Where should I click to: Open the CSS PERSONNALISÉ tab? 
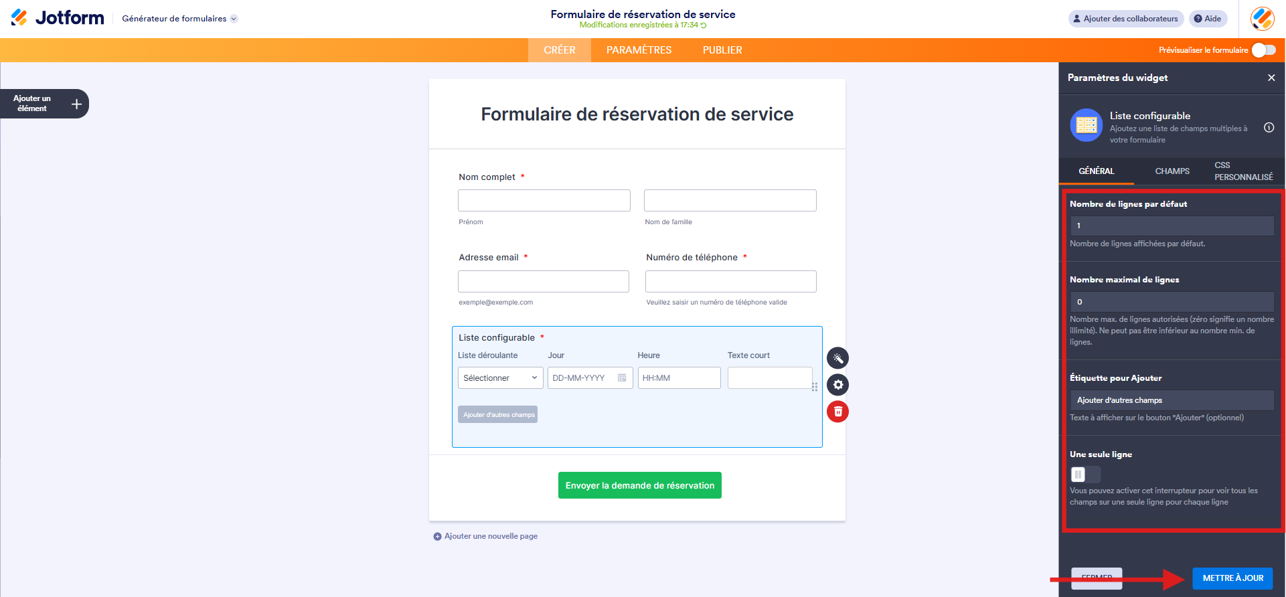pos(1243,171)
